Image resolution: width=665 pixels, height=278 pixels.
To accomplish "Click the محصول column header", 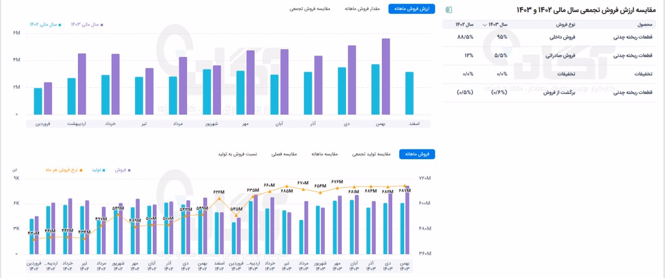I will tap(645, 24).
